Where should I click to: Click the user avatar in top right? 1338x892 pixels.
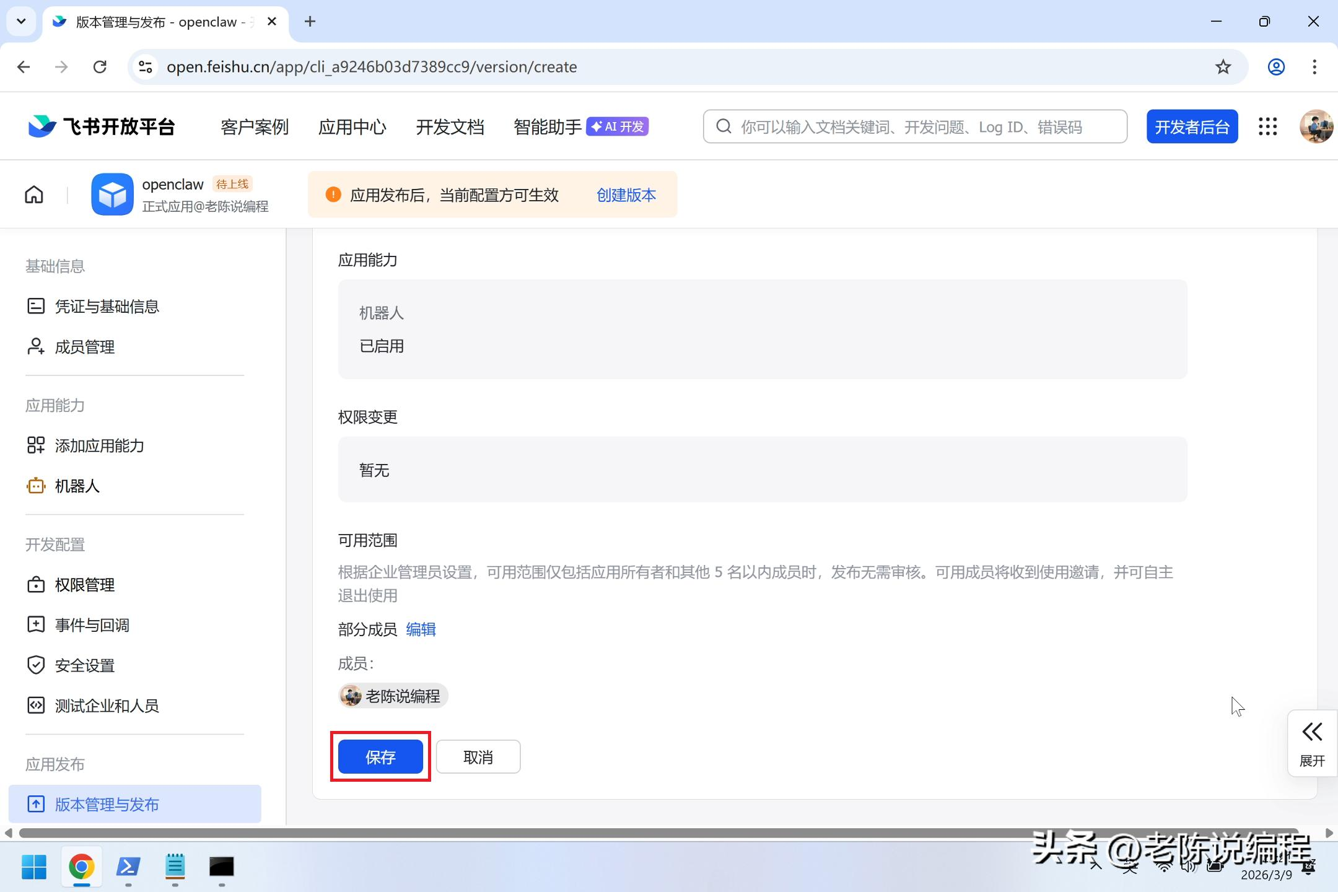(1315, 126)
